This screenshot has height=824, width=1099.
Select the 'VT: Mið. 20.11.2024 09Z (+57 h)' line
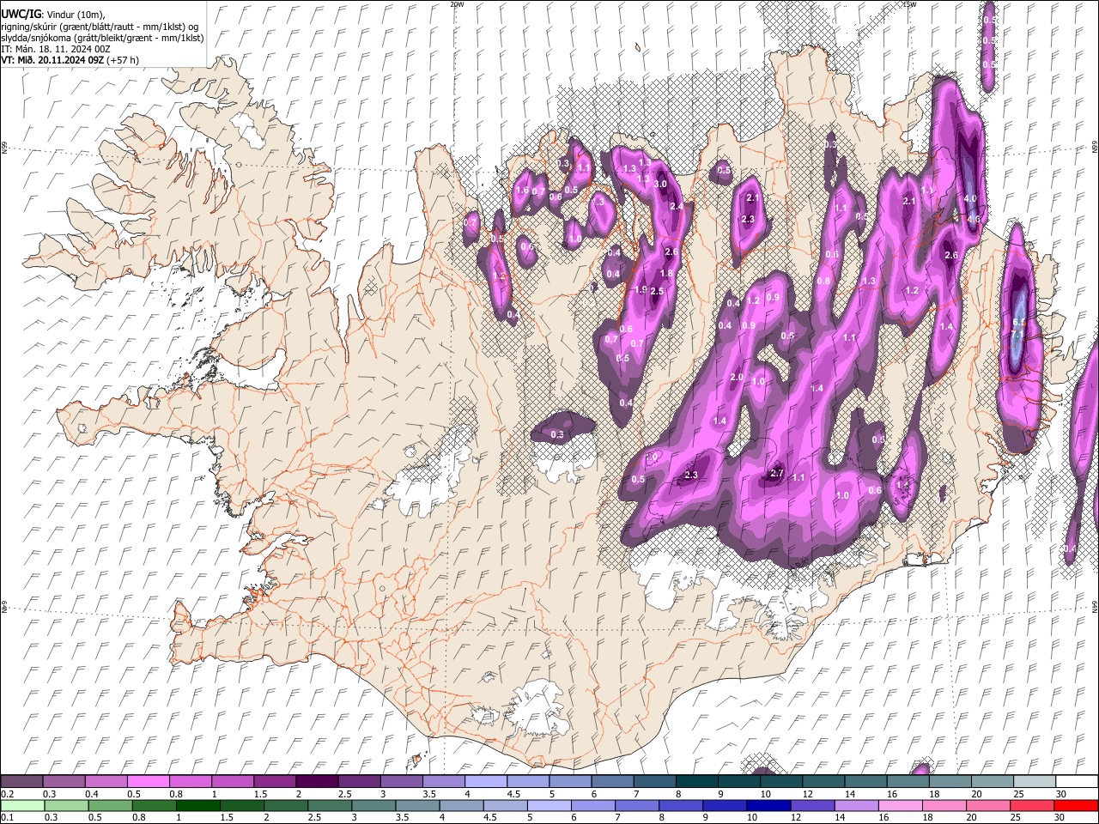click(70, 60)
